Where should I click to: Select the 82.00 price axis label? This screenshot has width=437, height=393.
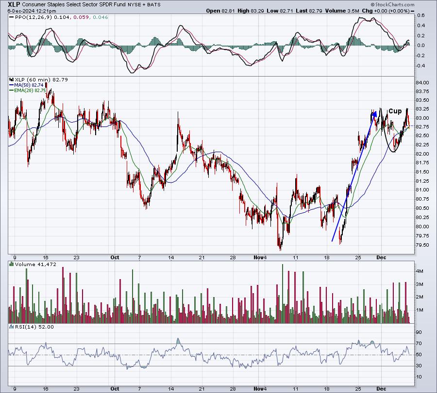click(422, 154)
